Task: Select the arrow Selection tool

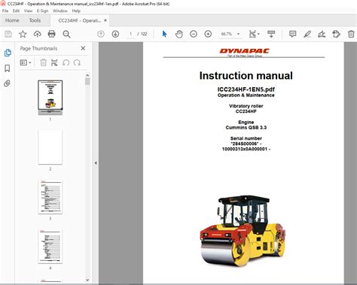Action: 164,34
